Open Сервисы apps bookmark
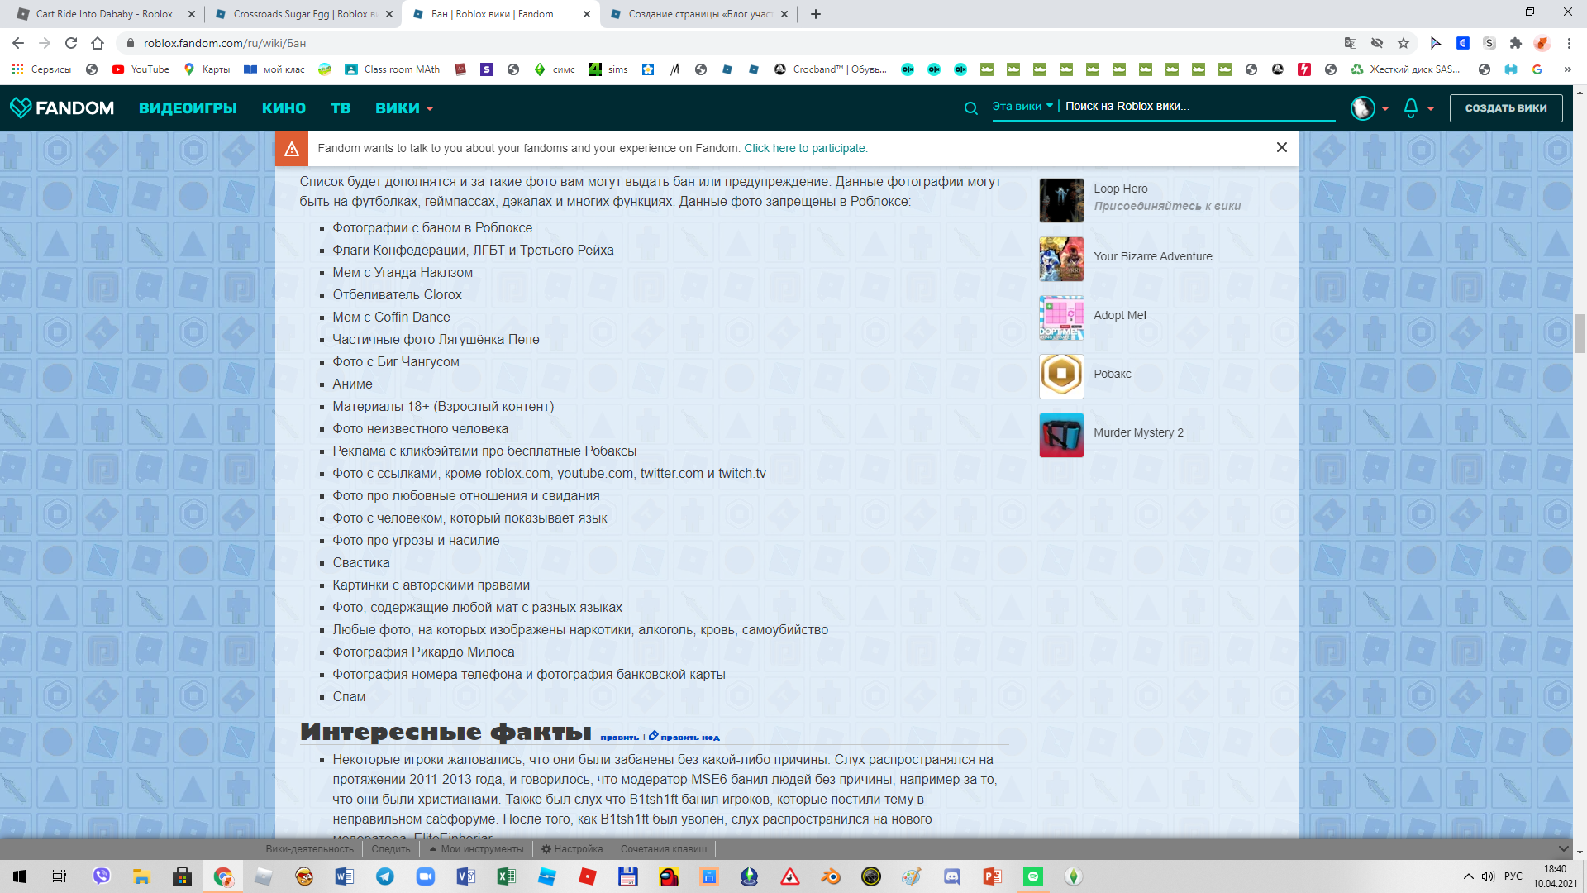This screenshot has height=893, width=1587. (x=41, y=69)
